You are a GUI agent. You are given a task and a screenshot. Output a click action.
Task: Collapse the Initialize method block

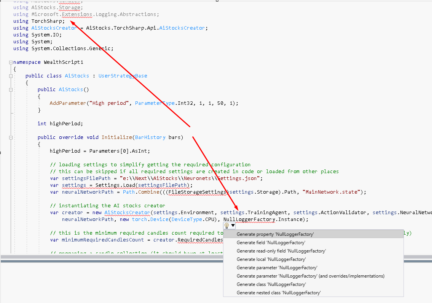pos(11,137)
